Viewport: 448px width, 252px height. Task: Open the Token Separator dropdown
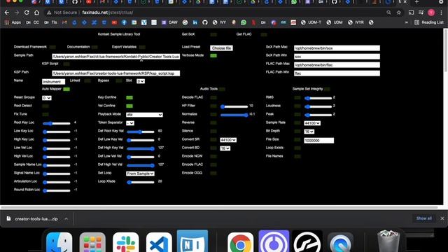130,123
